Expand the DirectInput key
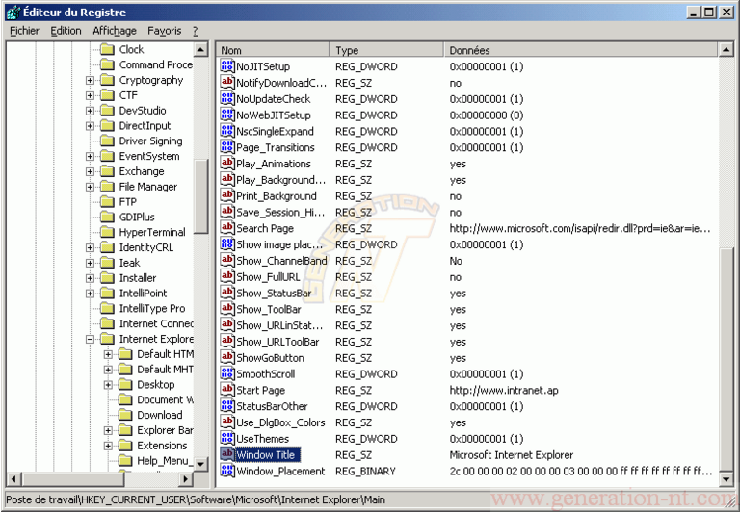This screenshot has width=740, height=512. (x=90, y=126)
